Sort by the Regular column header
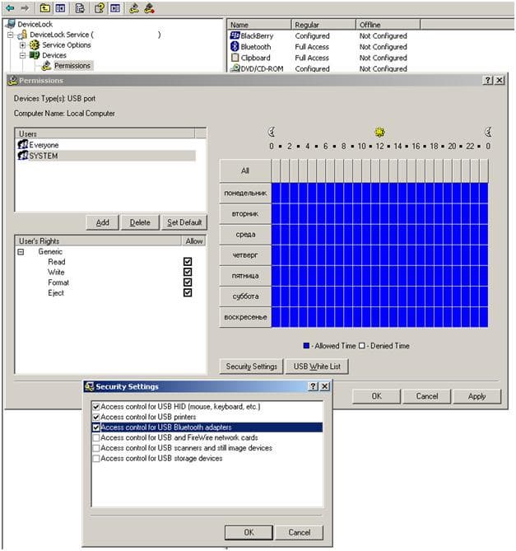 (x=323, y=25)
